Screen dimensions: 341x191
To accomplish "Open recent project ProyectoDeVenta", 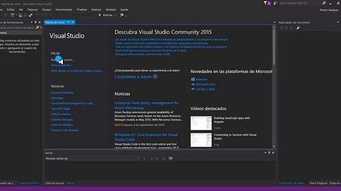I will click(62, 92).
